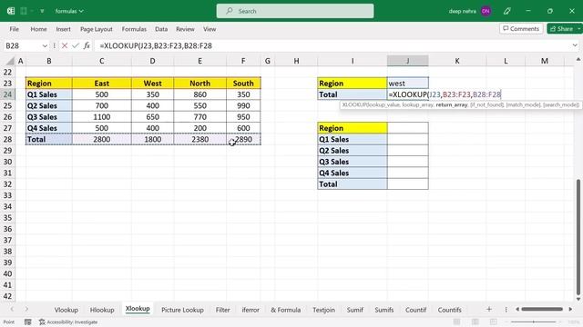This screenshot has height=327, width=583.
Task: Select column B header
Action: (x=48, y=61)
